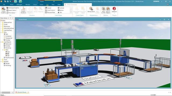Image resolution: width=172 pixels, height=96 pixels.
Task: Pin the Class Library panel
Action: point(11,18)
